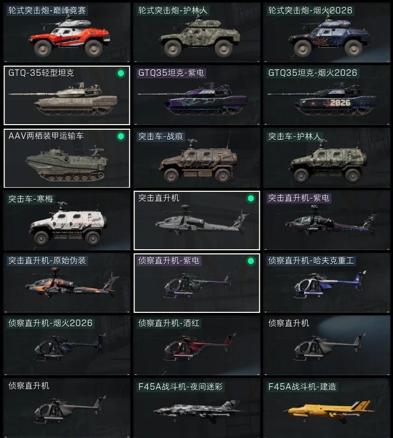Click the green equipped indicator on AAV两栖装甲运输车
The height and width of the screenshot is (438, 393).
121,136
